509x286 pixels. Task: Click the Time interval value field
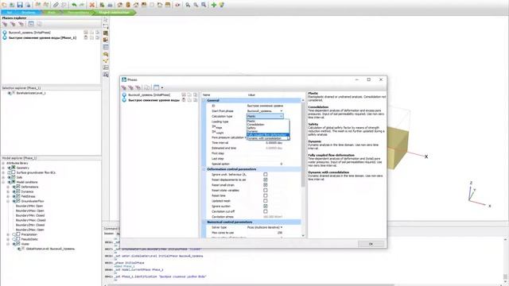[x=265, y=143]
